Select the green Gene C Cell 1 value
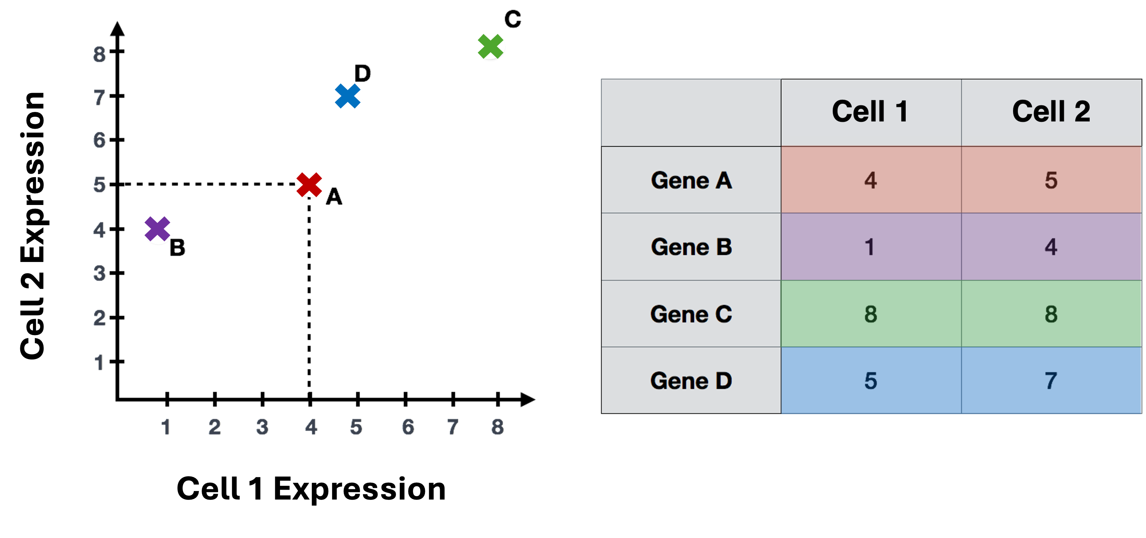 coord(870,314)
